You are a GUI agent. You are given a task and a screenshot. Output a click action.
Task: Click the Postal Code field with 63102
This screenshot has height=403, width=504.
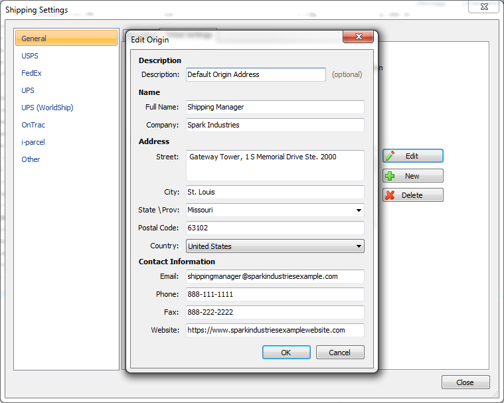(x=275, y=228)
